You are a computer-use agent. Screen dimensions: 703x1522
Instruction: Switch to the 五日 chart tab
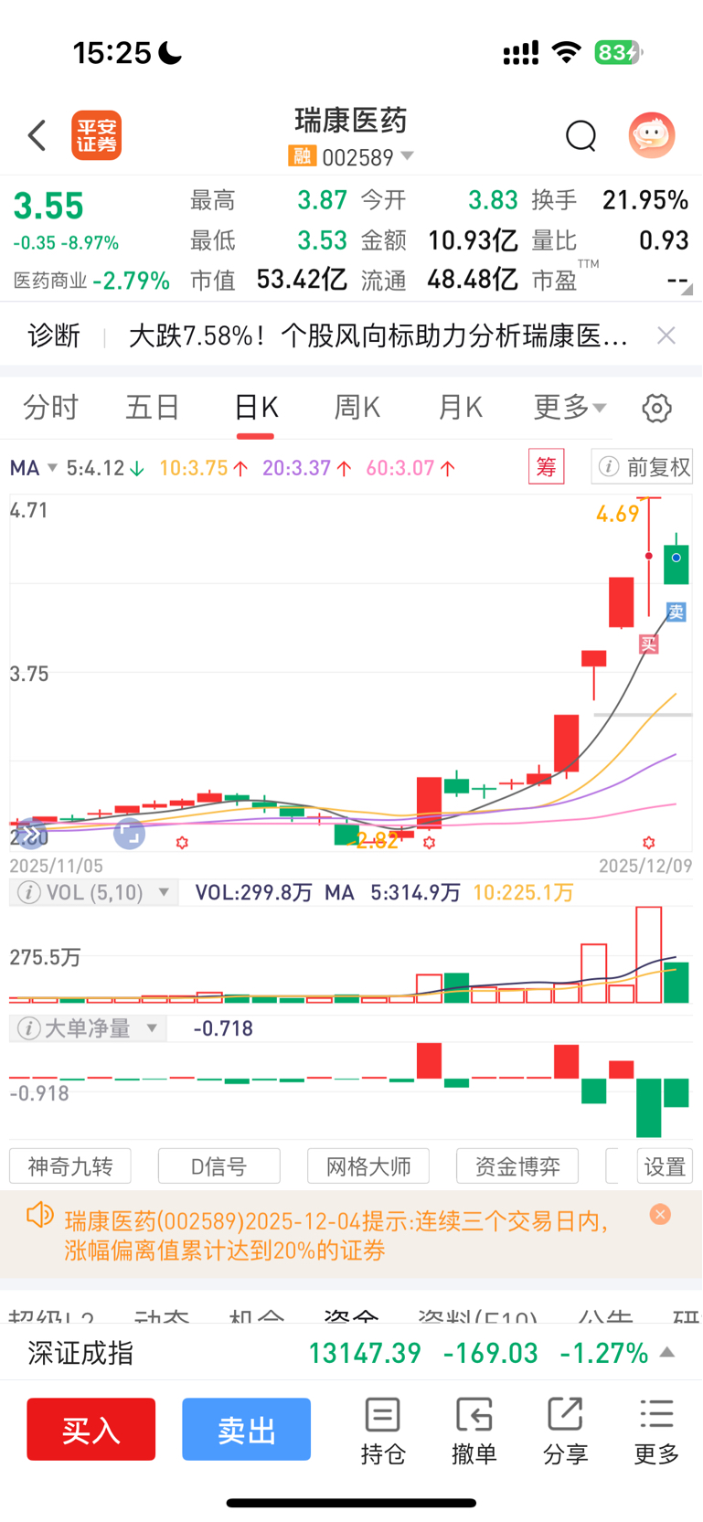click(x=153, y=408)
